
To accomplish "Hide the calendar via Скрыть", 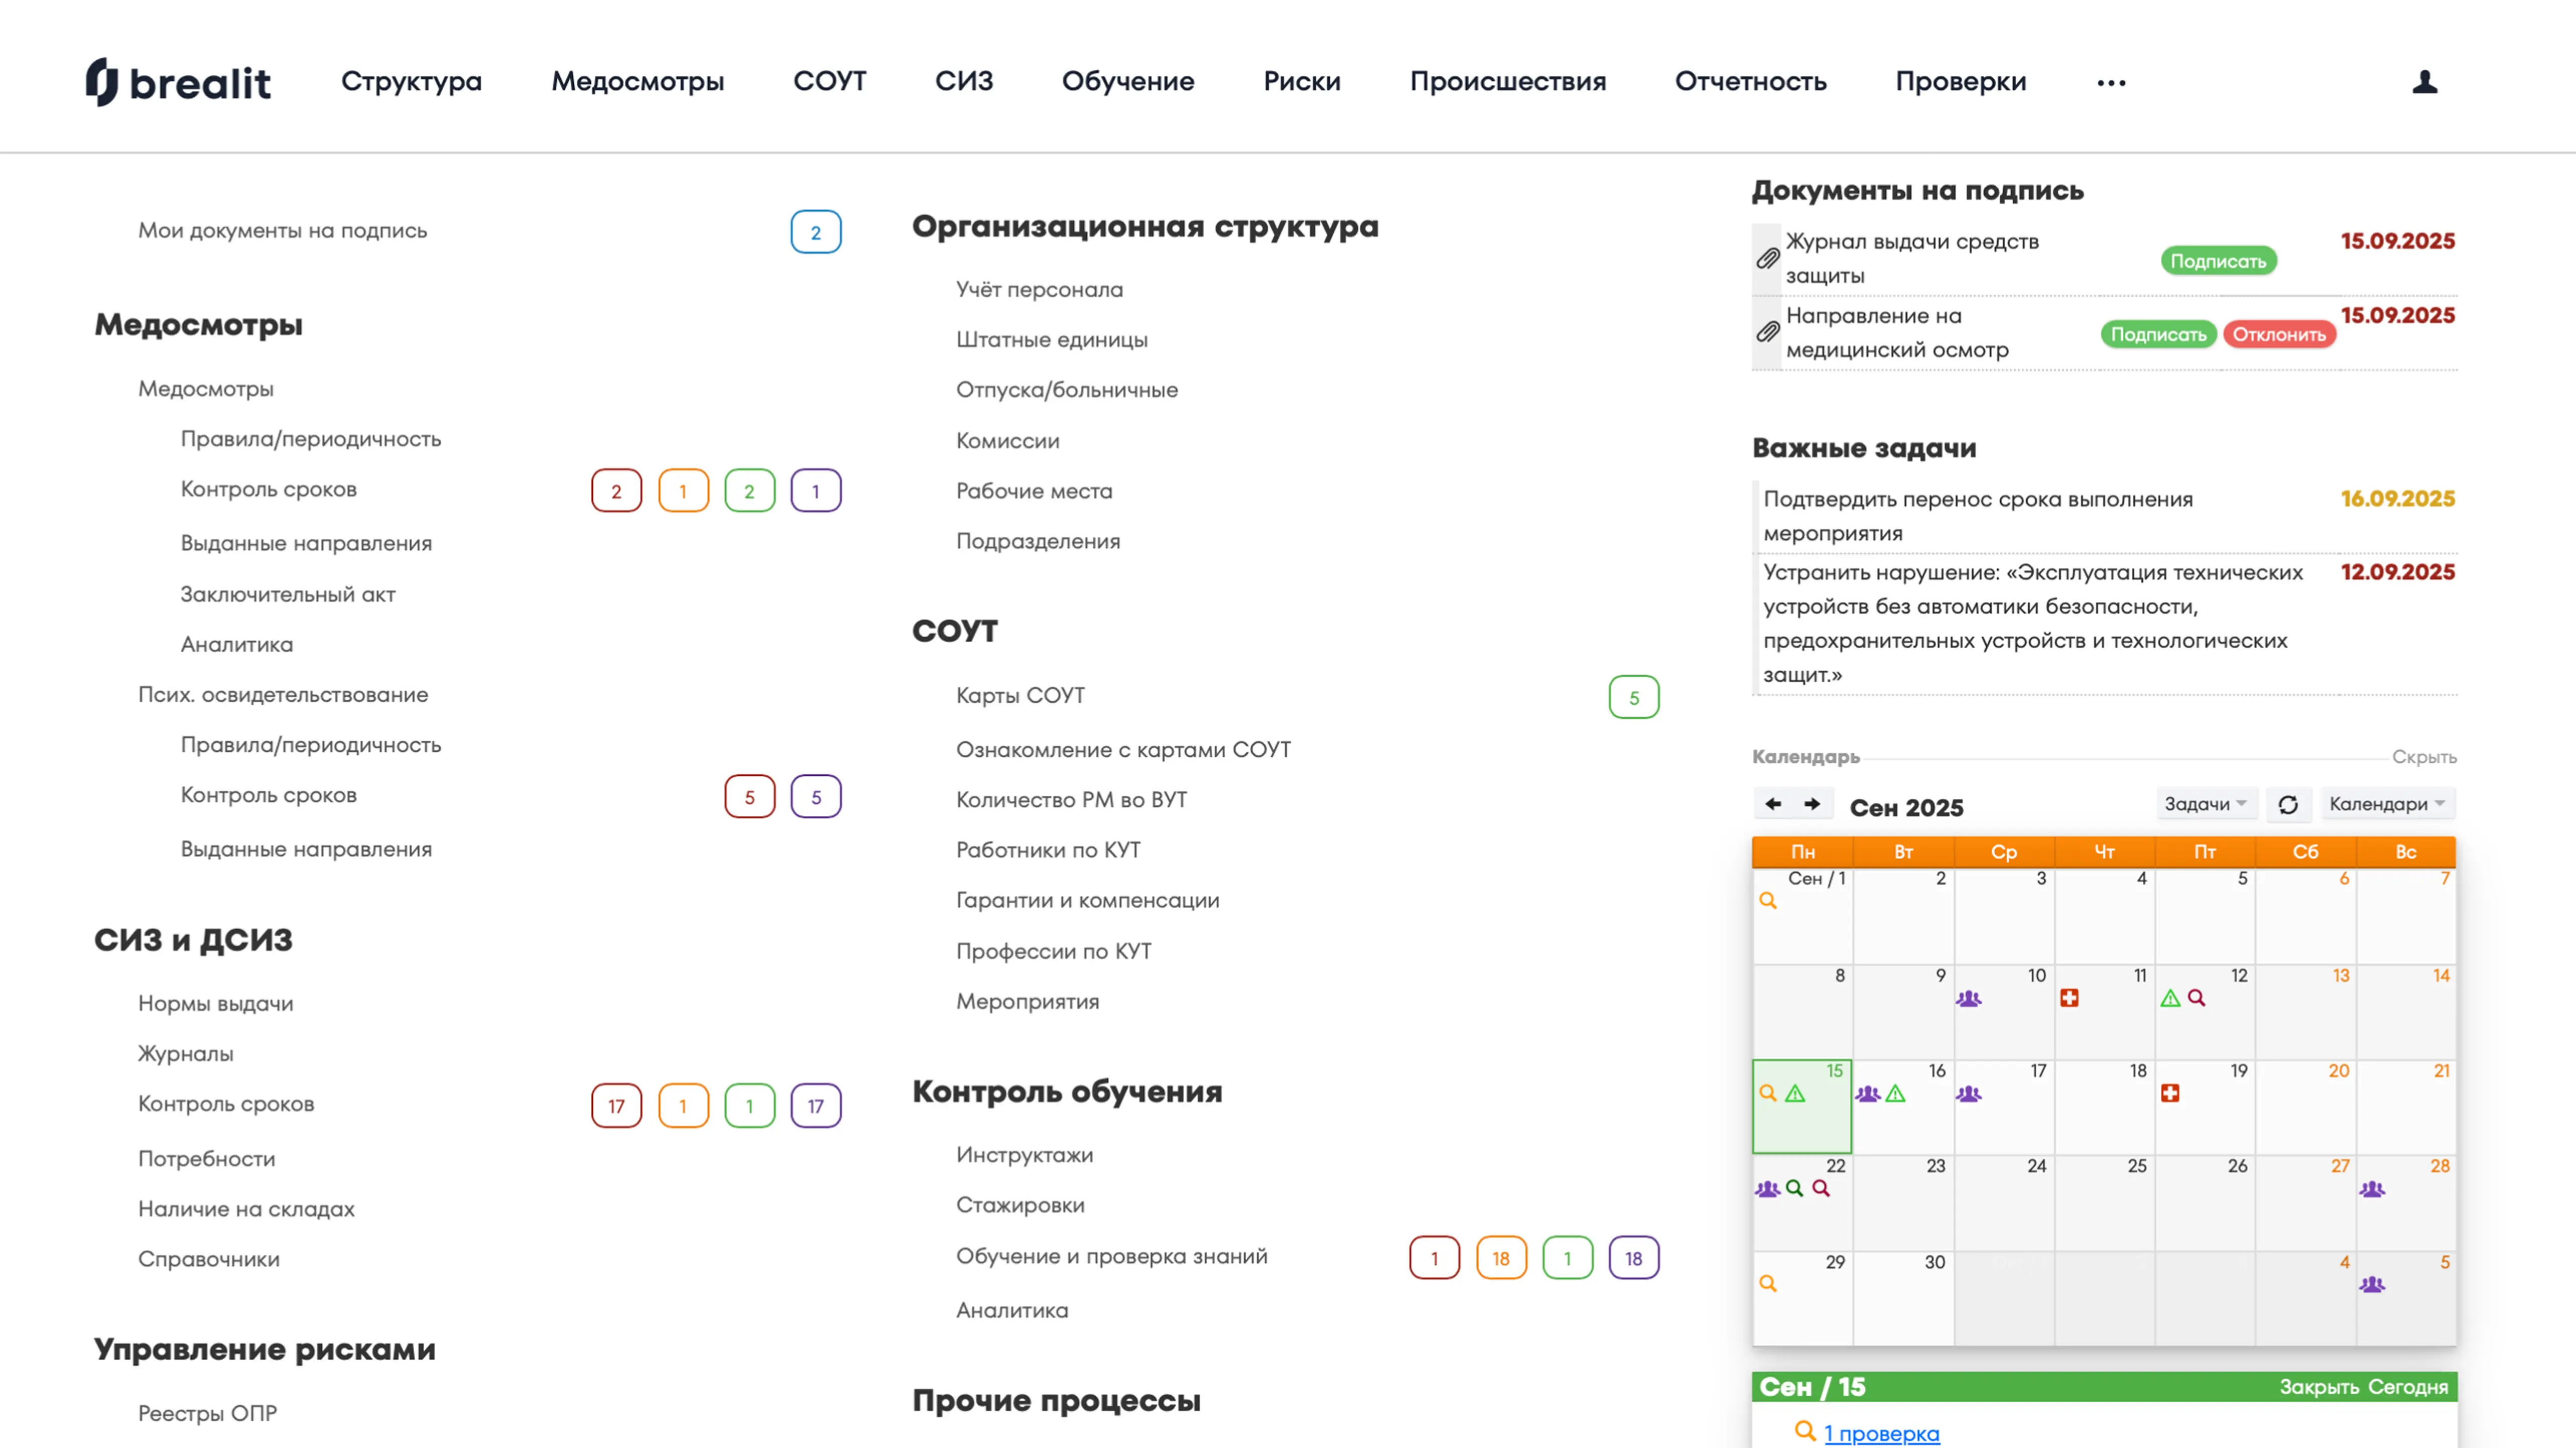I will tap(2423, 757).
